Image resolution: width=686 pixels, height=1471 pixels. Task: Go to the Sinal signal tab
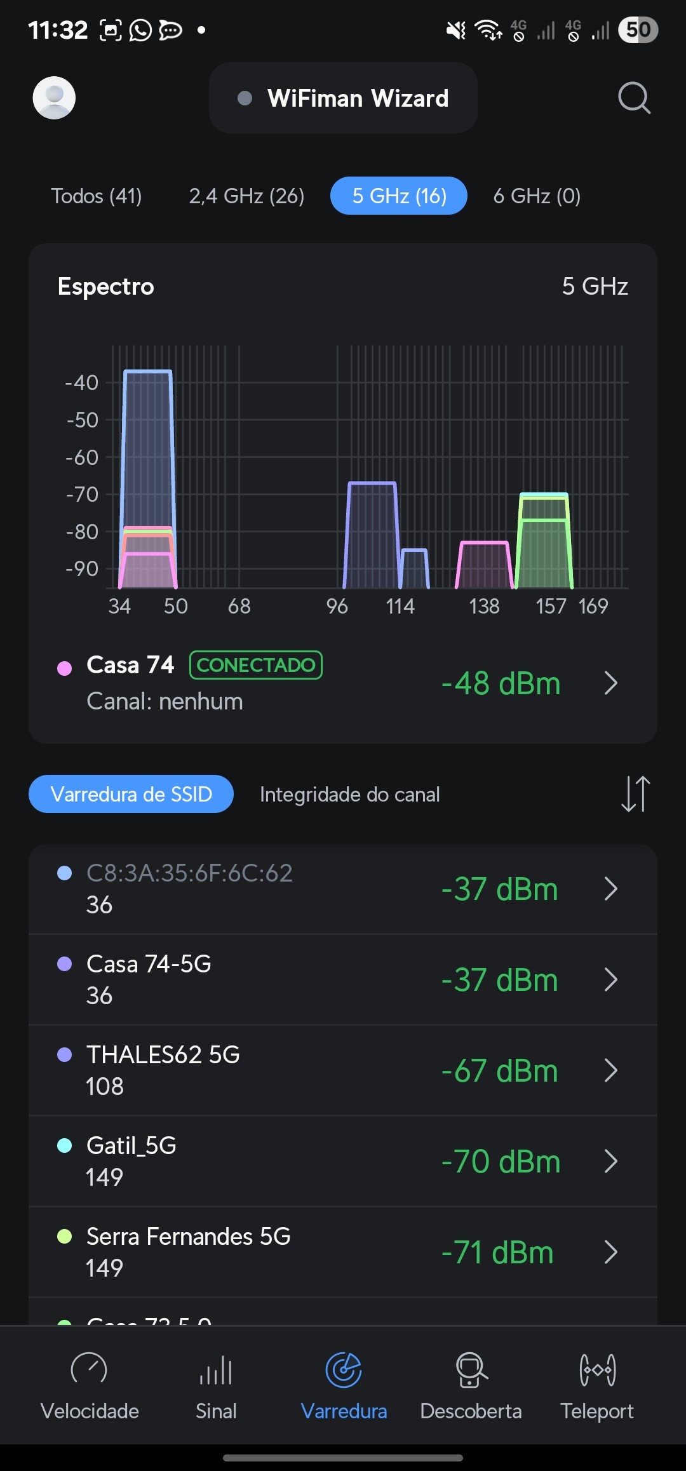point(216,1385)
